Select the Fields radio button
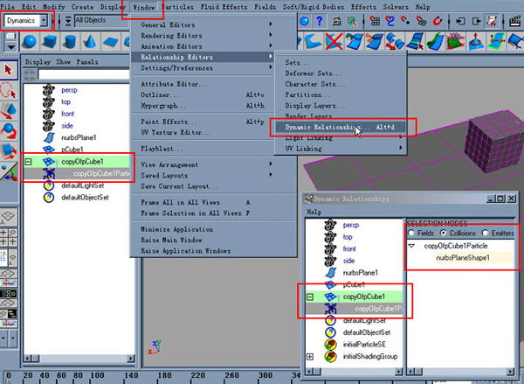The height and width of the screenshot is (384, 524). pos(411,233)
